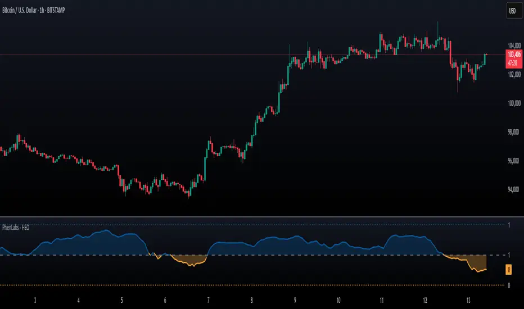Select date 3 on time axis
The image size is (524, 309).
coord(35,301)
